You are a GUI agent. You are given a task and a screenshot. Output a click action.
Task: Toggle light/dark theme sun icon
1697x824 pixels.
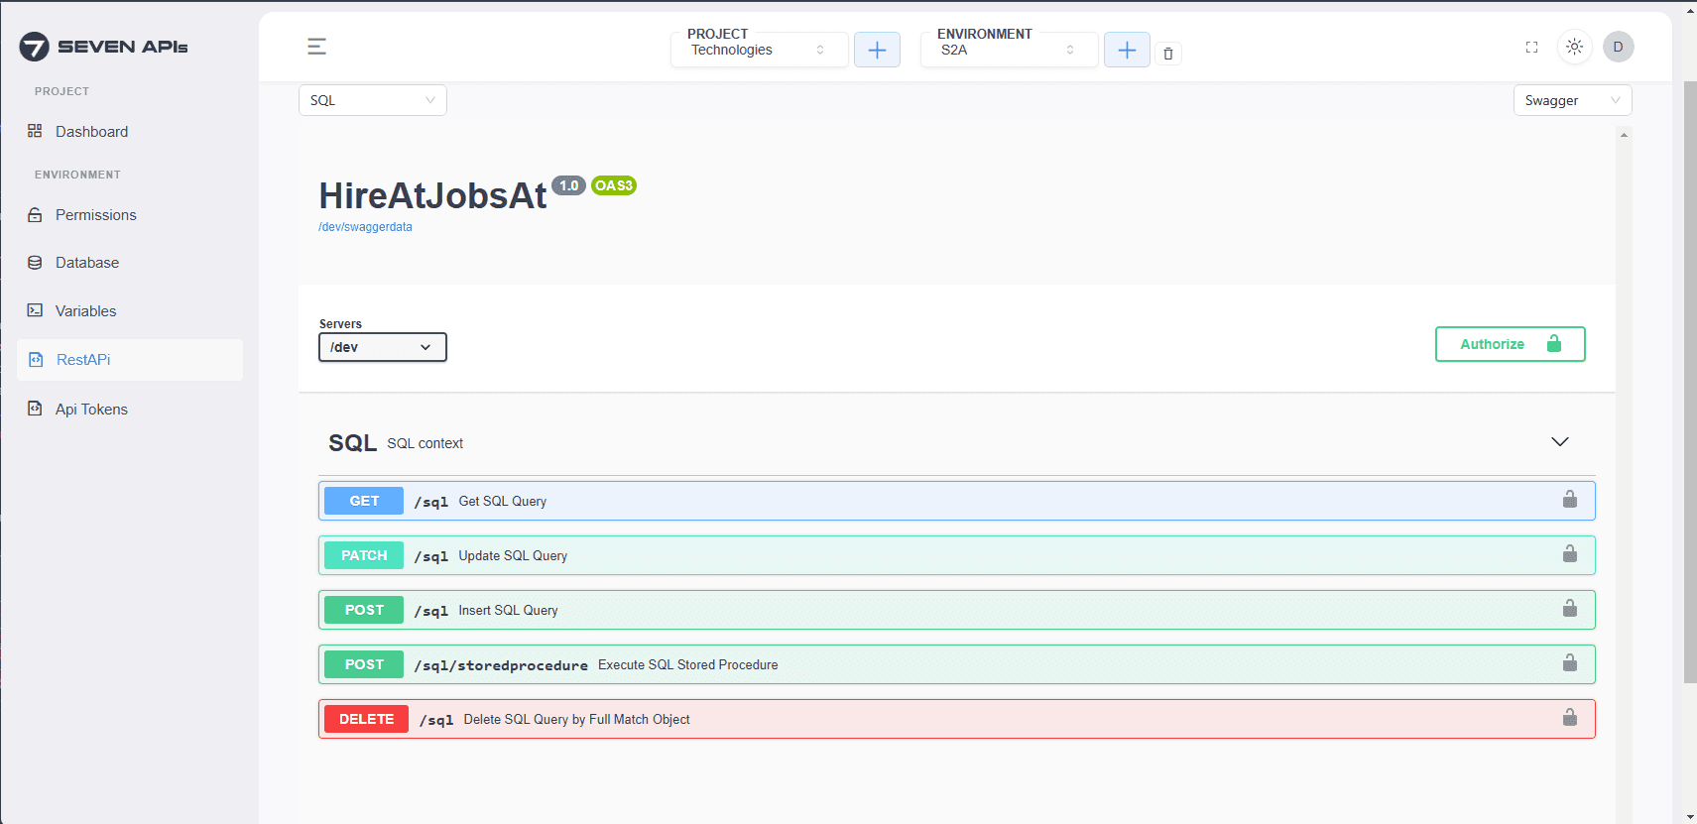[x=1574, y=47]
